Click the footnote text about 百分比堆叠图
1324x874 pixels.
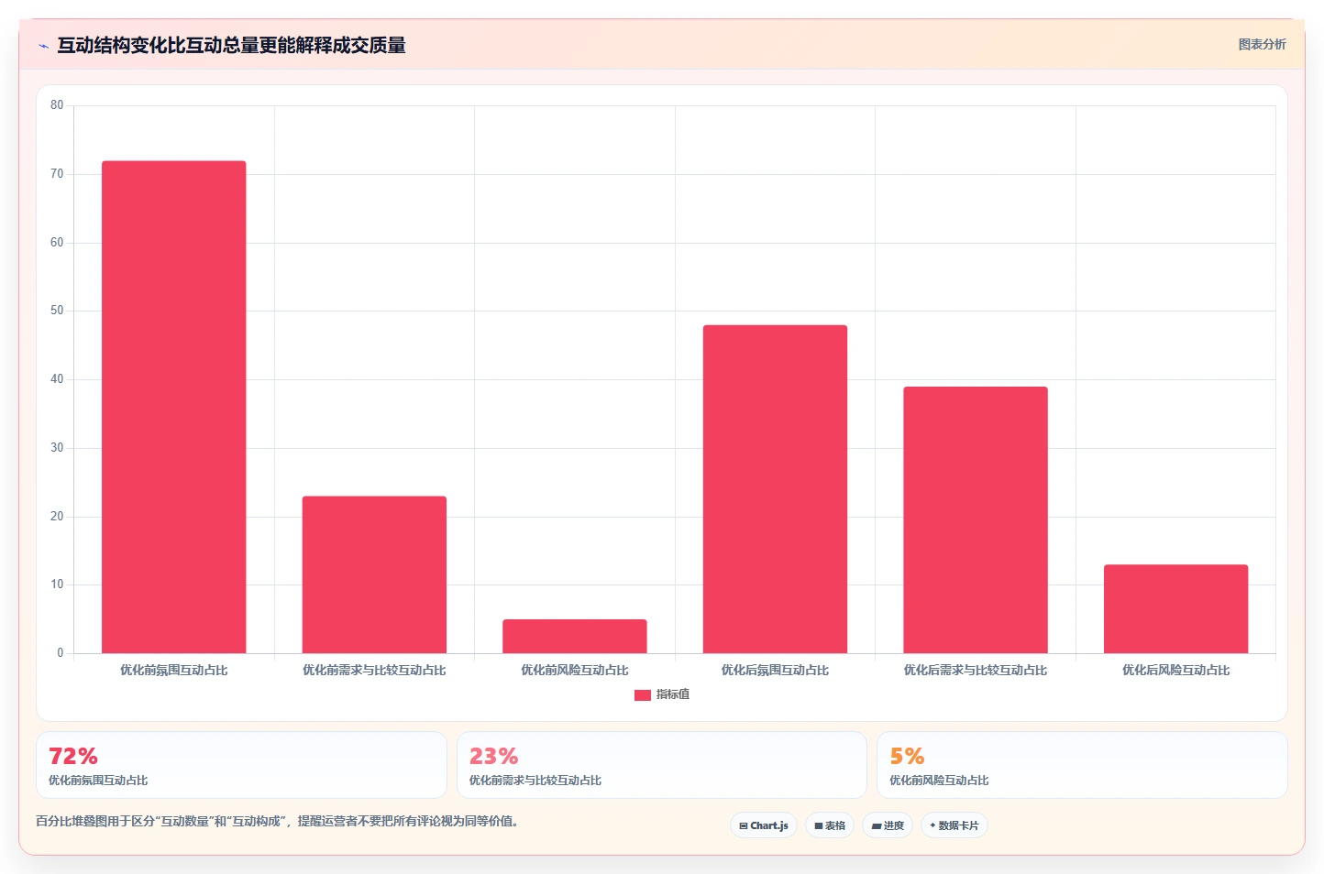tap(278, 821)
